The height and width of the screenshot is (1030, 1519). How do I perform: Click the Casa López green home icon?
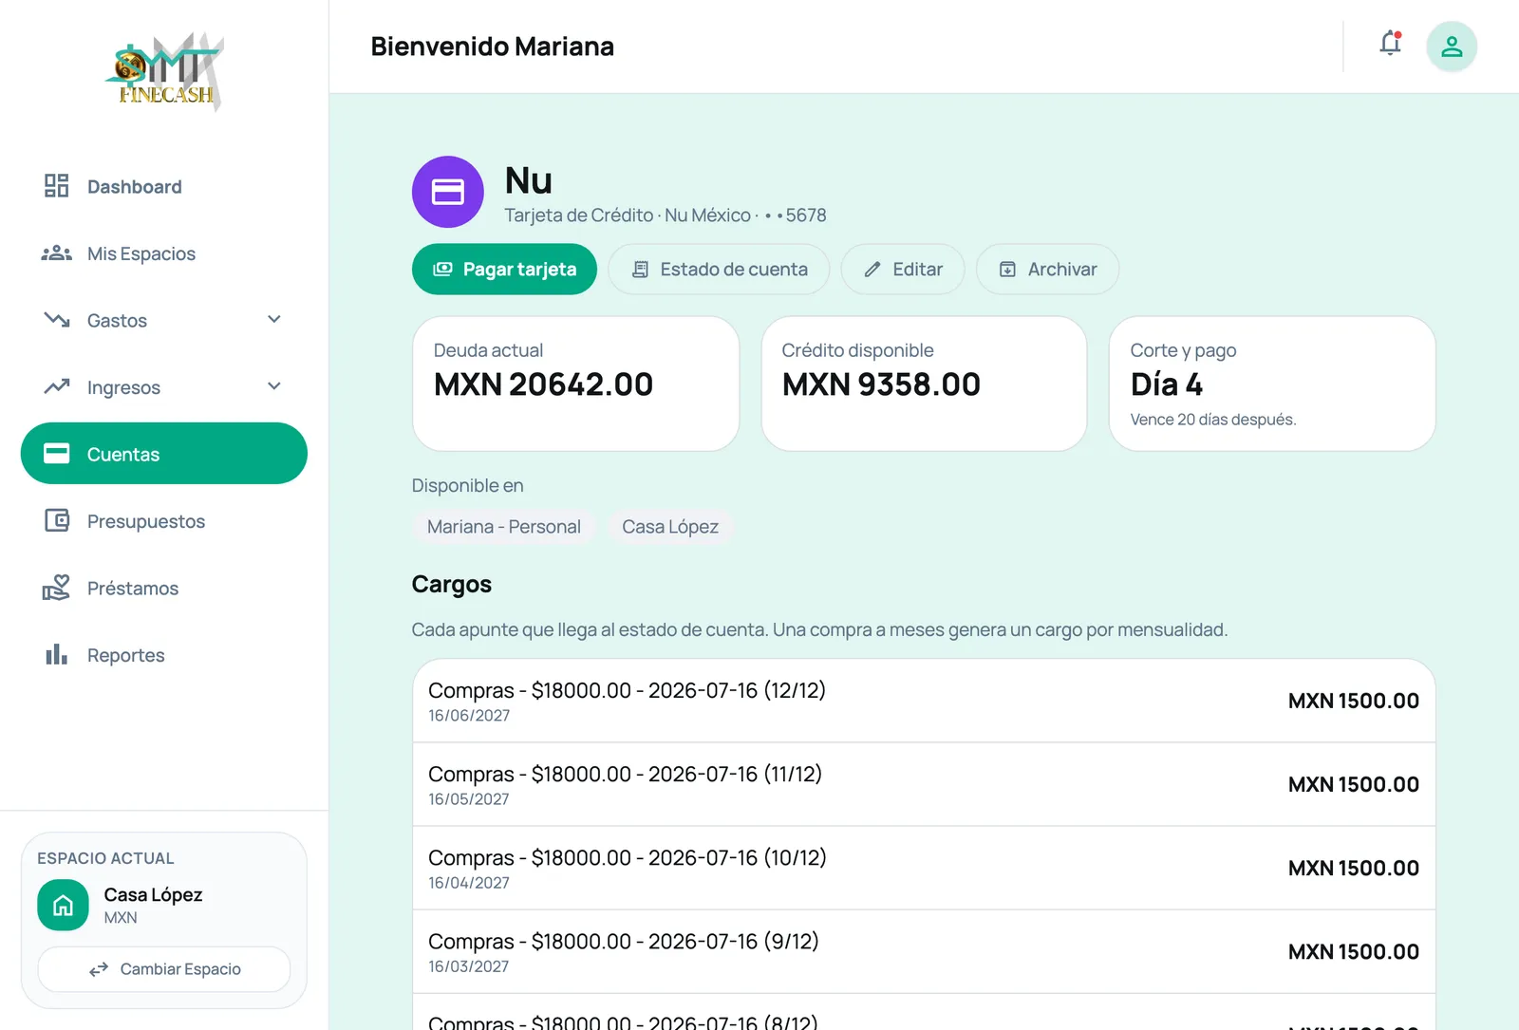pyautogui.click(x=63, y=905)
